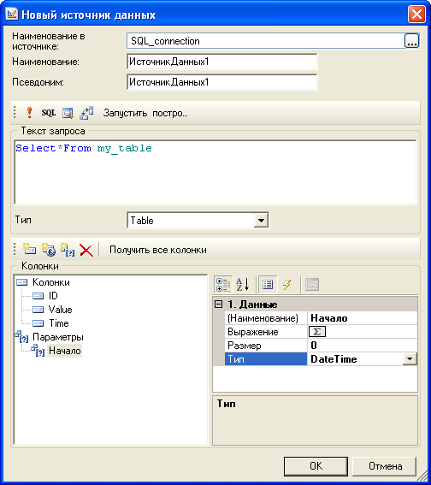
Task: Click the add calculated column icon
Action: pos(49,249)
